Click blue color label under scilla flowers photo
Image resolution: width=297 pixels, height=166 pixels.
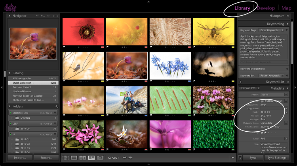[189, 81]
